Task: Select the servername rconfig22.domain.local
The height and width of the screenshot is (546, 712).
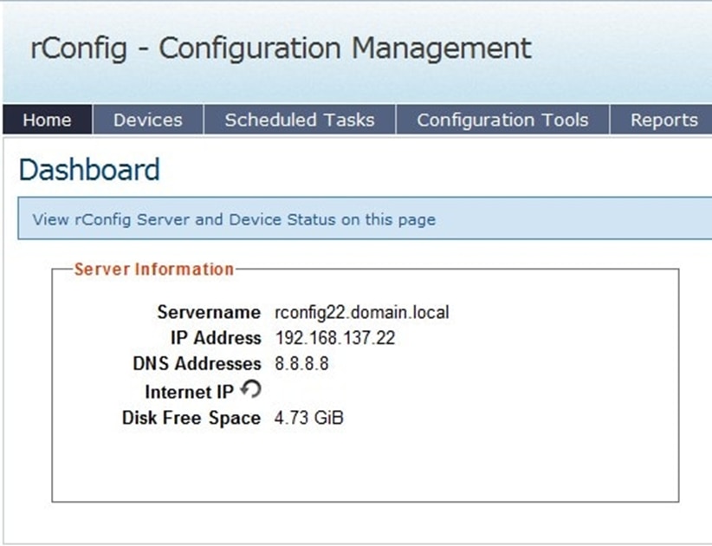Action: tap(362, 313)
